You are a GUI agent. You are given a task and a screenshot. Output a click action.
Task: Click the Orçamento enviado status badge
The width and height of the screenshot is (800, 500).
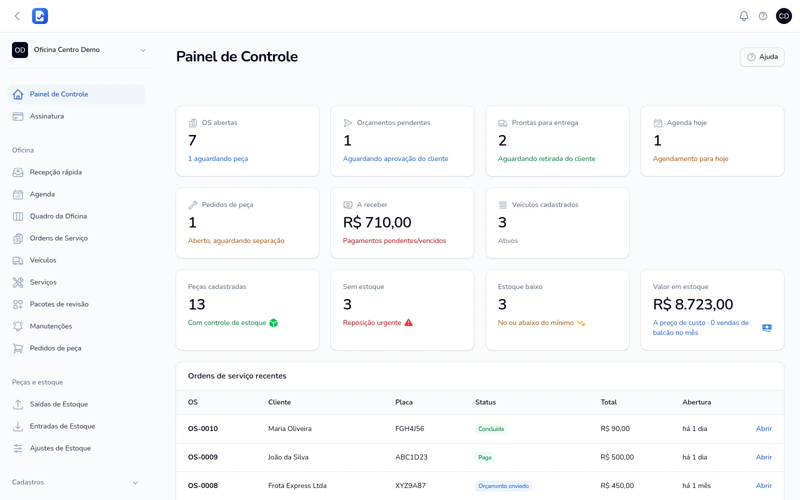pos(503,486)
